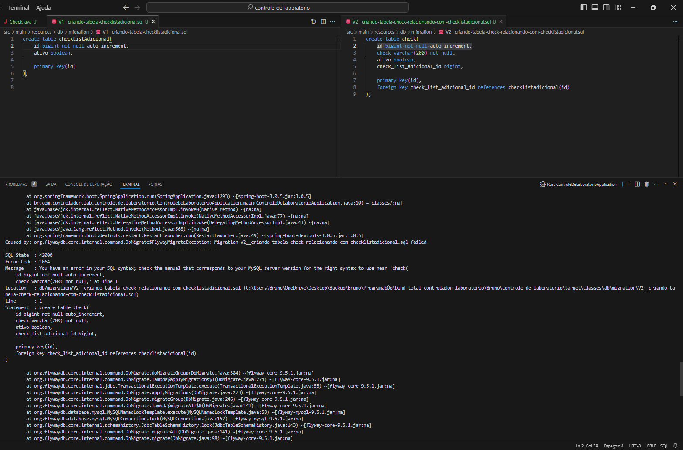Open notifications bell in status bar
Image resolution: width=683 pixels, height=450 pixels.
675,446
